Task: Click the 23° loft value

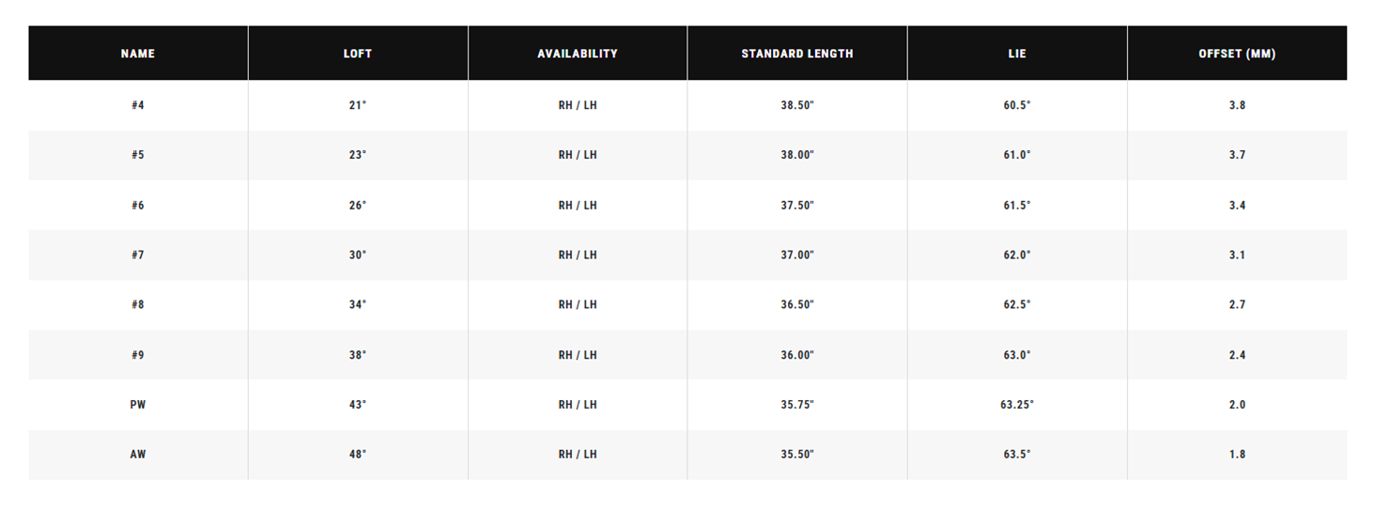Action: [x=358, y=155]
